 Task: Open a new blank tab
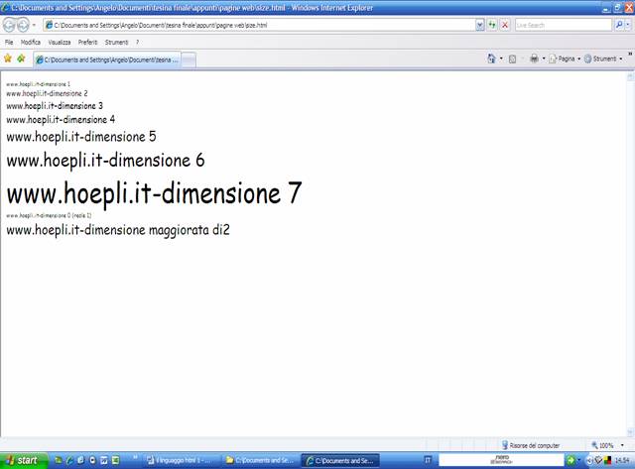(189, 60)
